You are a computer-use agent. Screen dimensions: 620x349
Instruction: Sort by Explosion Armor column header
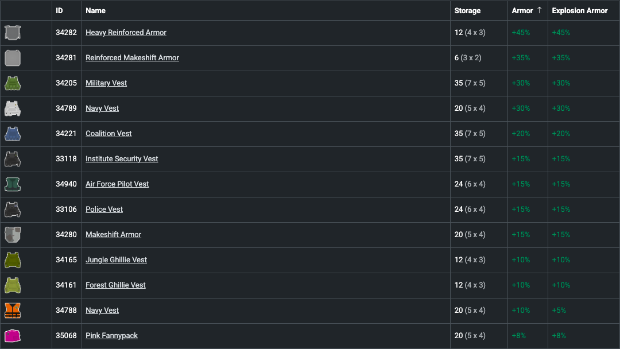[x=579, y=10]
